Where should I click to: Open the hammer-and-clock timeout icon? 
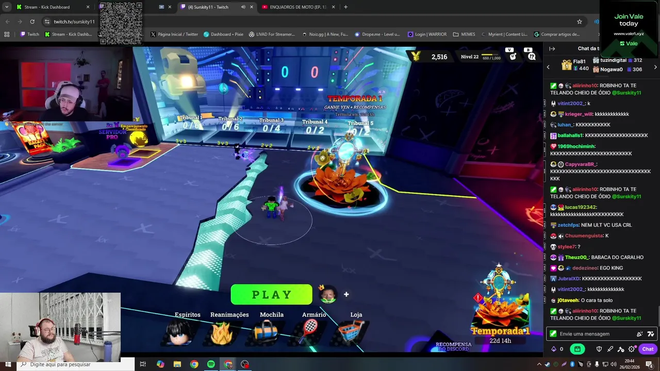click(621, 349)
